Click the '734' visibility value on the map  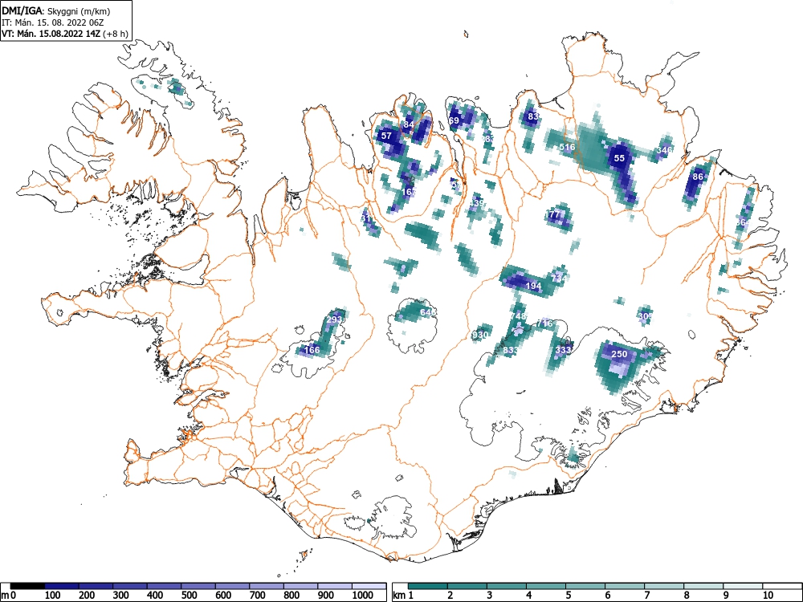point(559,278)
